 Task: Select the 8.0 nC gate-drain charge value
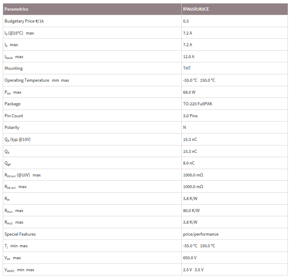[x=188, y=163]
